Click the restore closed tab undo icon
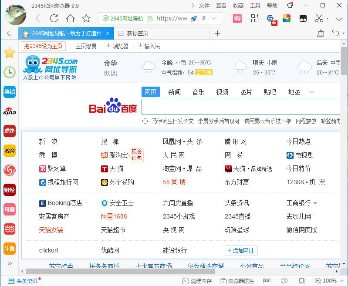348x286 pixels. [335, 33]
